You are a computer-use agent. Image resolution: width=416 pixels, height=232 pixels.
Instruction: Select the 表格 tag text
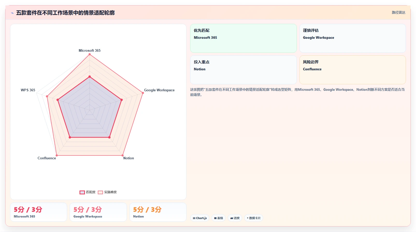[220, 218]
